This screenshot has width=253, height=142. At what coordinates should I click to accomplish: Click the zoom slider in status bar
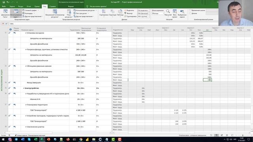tap(243, 135)
